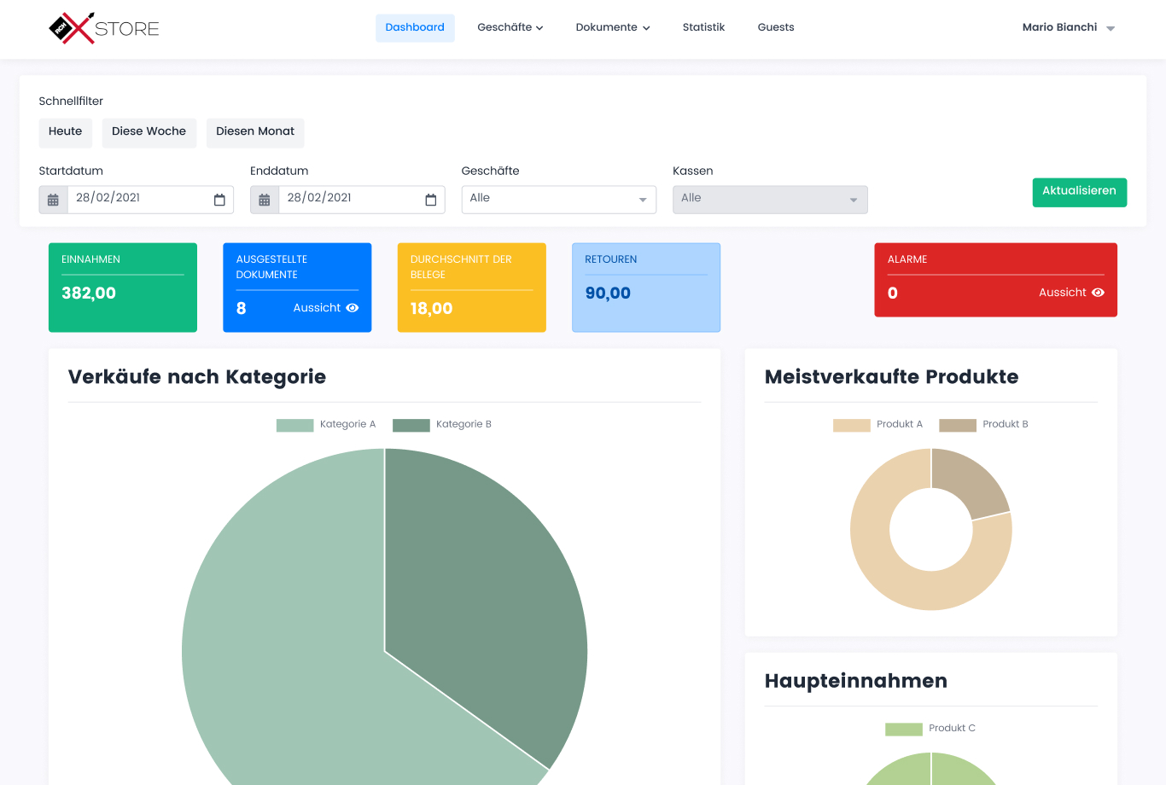Image resolution: width=1166 pixels, height=785 pixels.
Task: Toggle Kategorie B legend entry
Action: [x=442, y=424]
